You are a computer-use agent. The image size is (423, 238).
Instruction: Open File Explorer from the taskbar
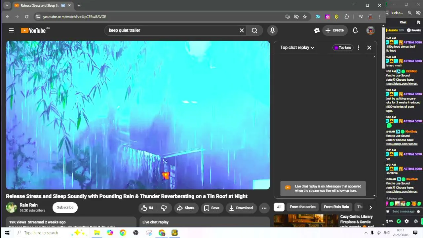click(97, 233)
